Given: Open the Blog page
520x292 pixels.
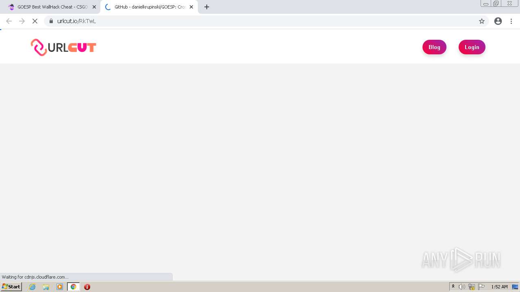Looking at the screenshot, I should (x=434, y=47).
